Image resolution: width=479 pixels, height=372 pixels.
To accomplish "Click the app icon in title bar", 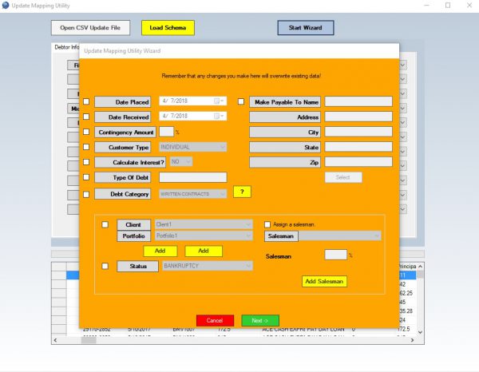I will (x=6, y=6).
